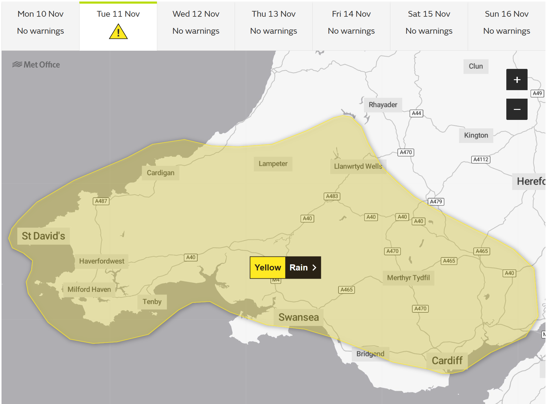This screenshot has width=547, height=404.
Task: Click the A470 road marker near Kington
Action: tap(406, 152)
